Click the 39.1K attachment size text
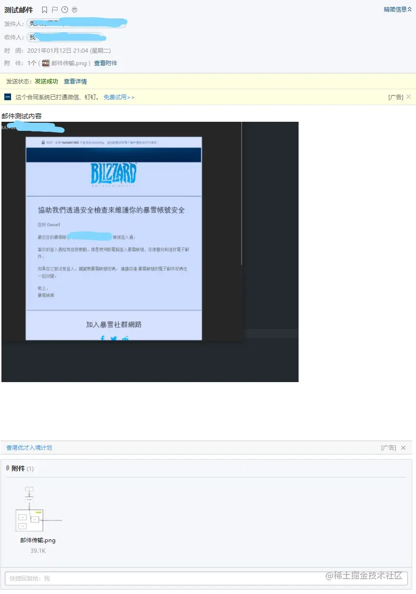The height and width of the screenshot is (594, 416). (x=38, y=551)
